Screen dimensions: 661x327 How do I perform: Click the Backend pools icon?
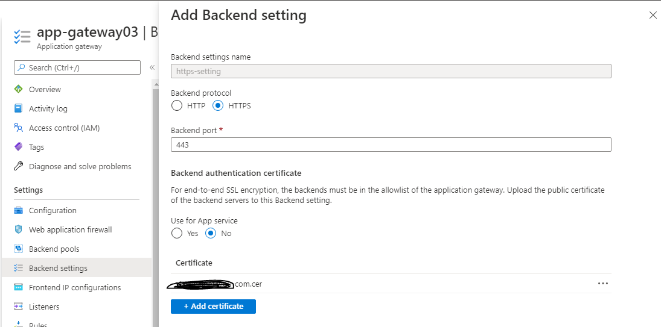18,249
